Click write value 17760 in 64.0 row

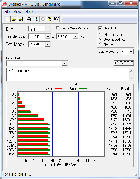(113, 124)
